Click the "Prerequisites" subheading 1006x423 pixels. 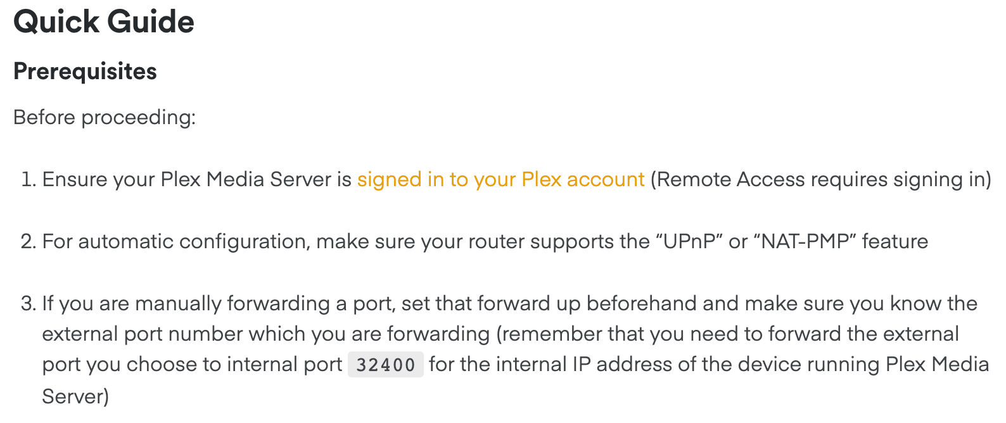[x=85, y=72]
